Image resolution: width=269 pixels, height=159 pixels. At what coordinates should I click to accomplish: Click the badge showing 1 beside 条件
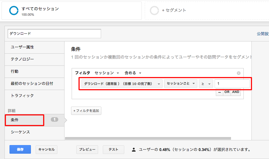tap(55, 120)
